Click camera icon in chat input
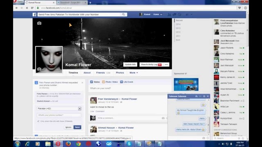This screenshot has width=262, height=147. 204,138
